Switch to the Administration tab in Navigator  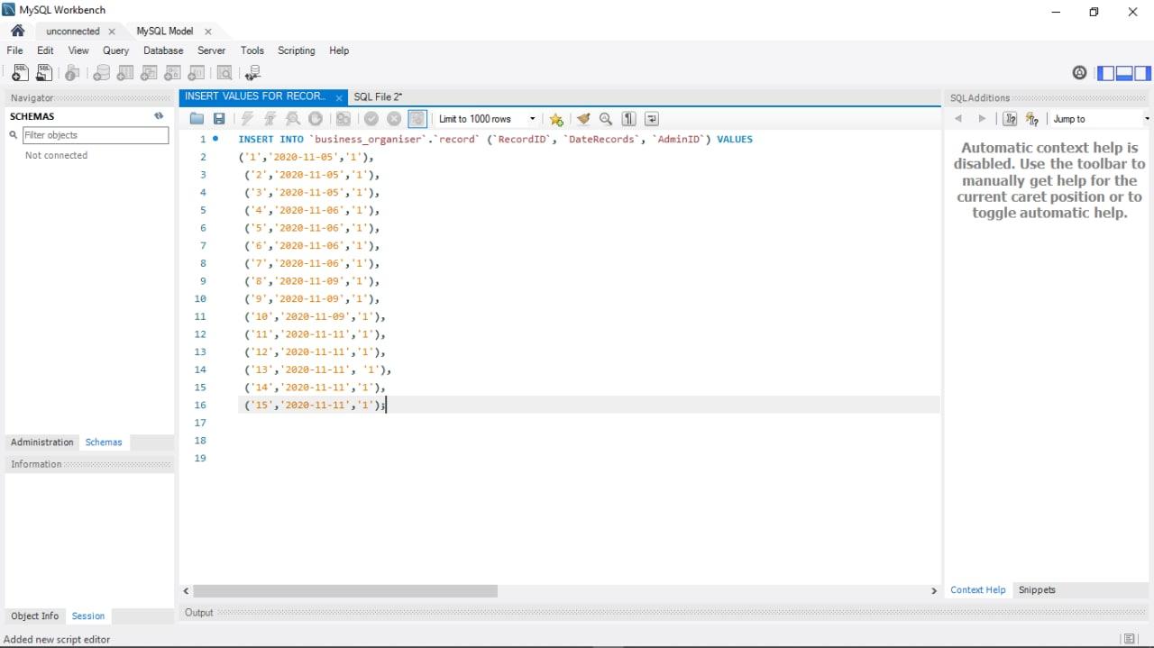pyautogui.click(x=41, y=442)
